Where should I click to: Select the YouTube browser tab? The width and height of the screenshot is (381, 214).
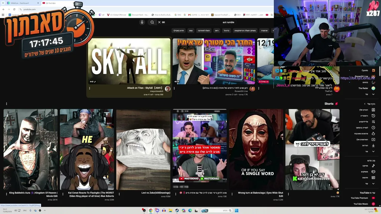click(58, 3)
